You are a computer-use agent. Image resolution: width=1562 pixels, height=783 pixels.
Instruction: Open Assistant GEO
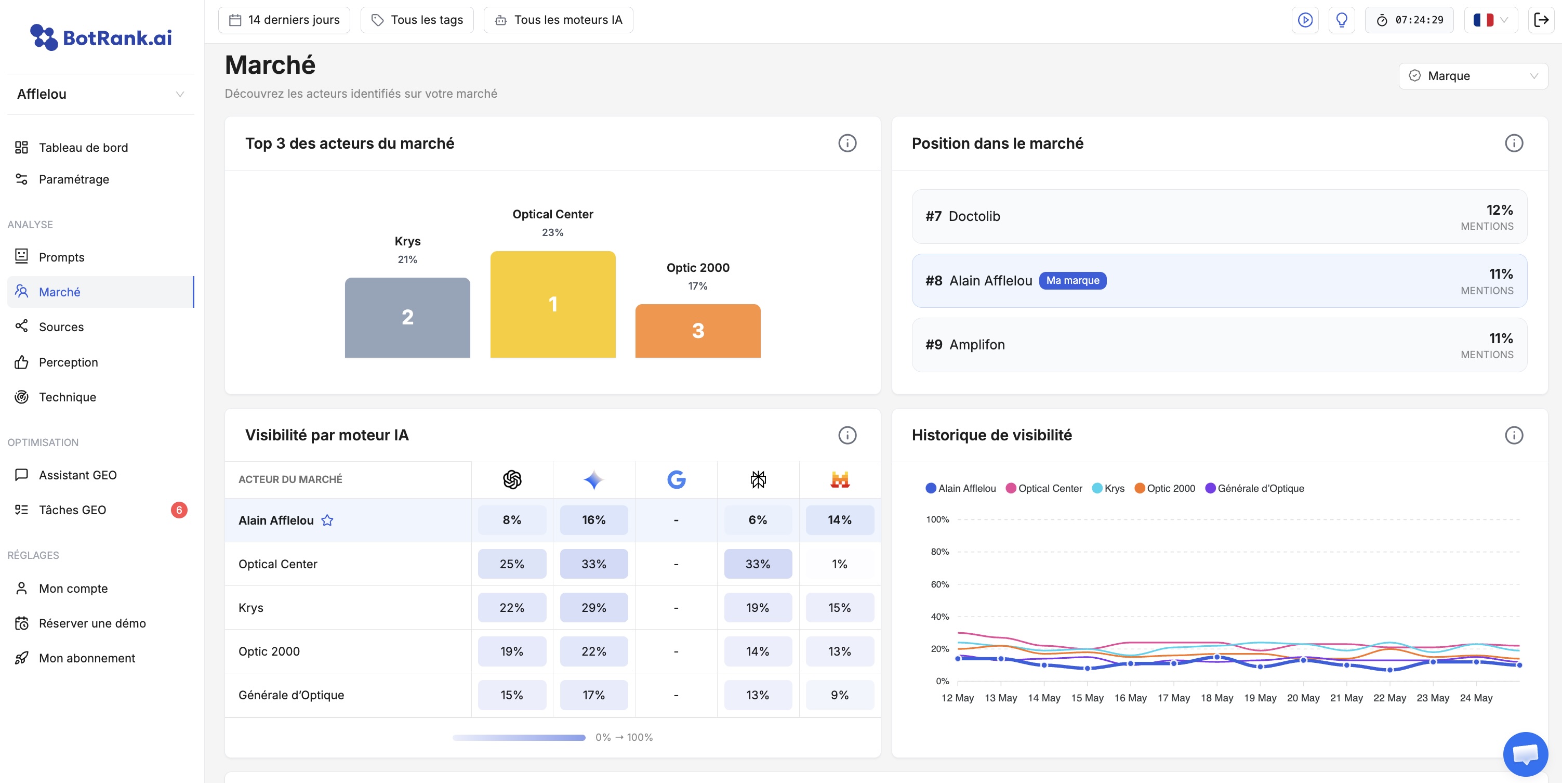(x=101, y=475)
